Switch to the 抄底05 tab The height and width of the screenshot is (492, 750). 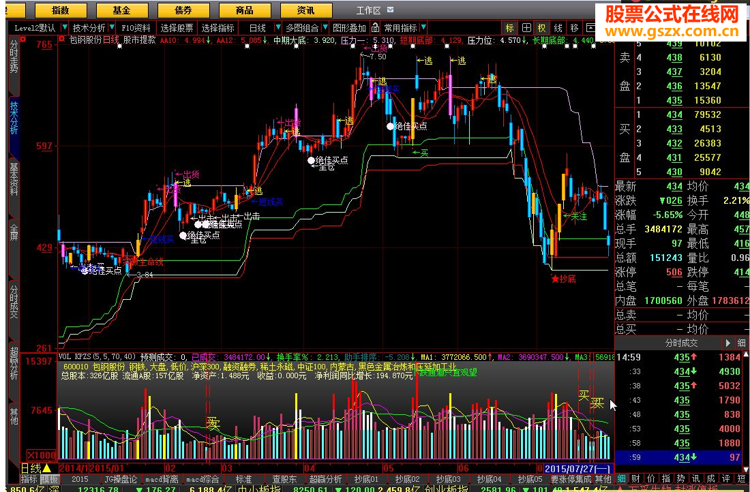(530, 479)
